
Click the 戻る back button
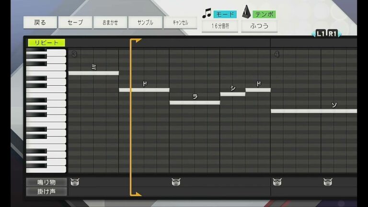click(x=40, y=23)
